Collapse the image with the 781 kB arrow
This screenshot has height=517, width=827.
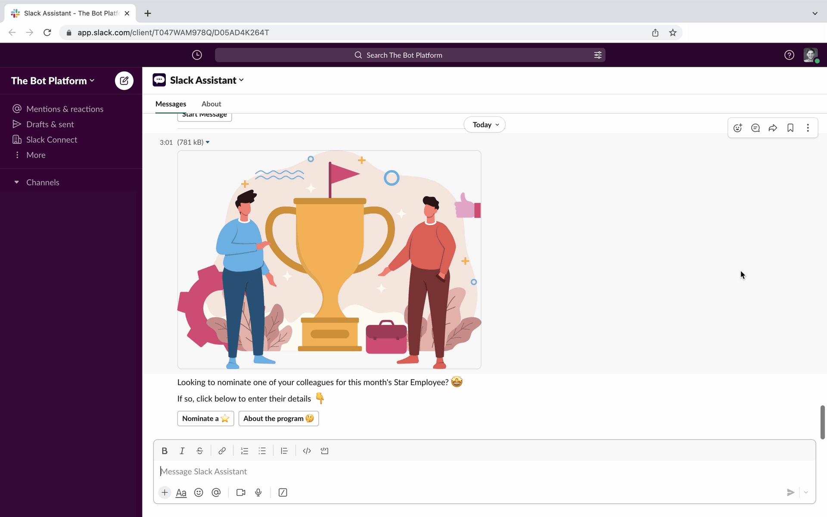coord(208,142)
